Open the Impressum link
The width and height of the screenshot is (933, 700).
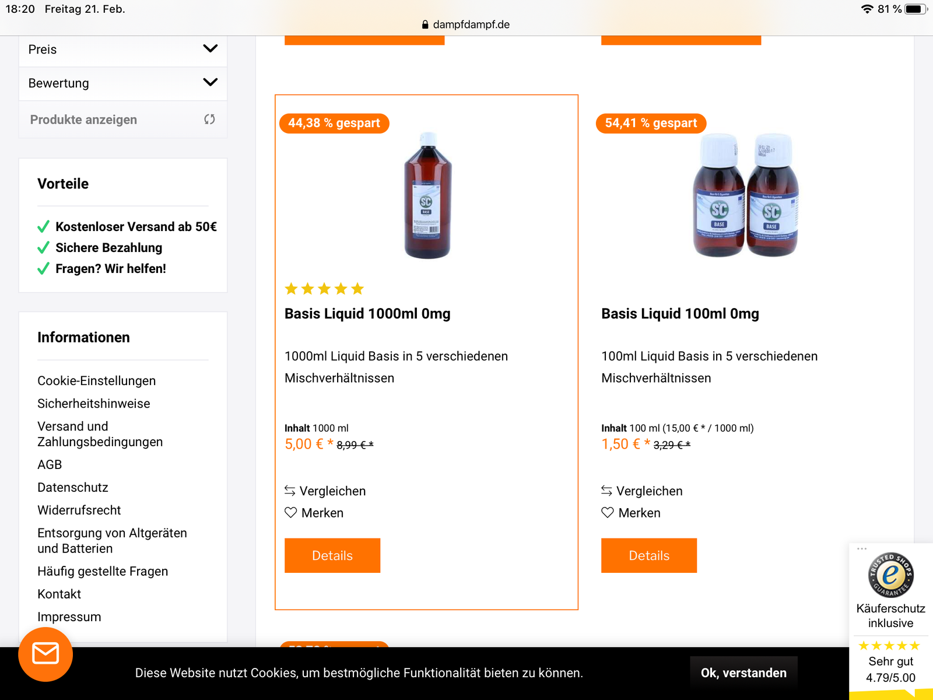(69, 617)
